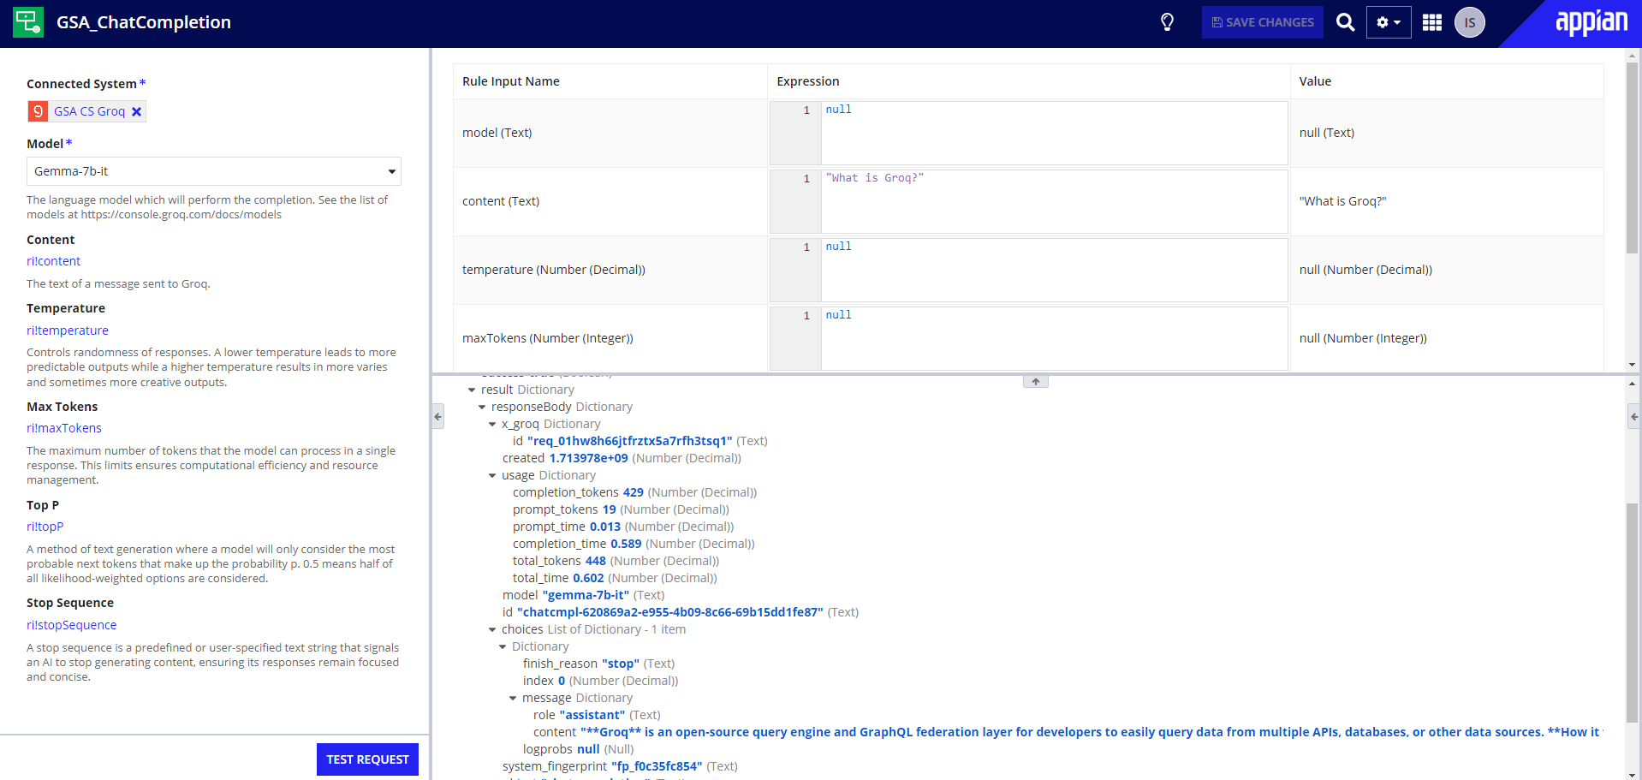Click the integration object icon beside title

pos(28,22)
